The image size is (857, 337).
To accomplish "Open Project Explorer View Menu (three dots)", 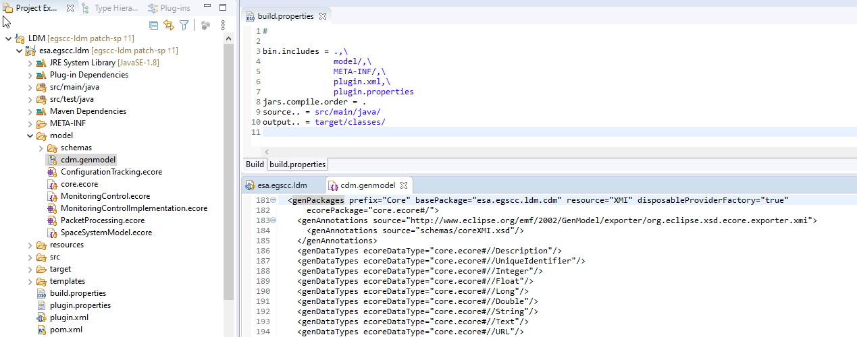I will tap(223, 26).
